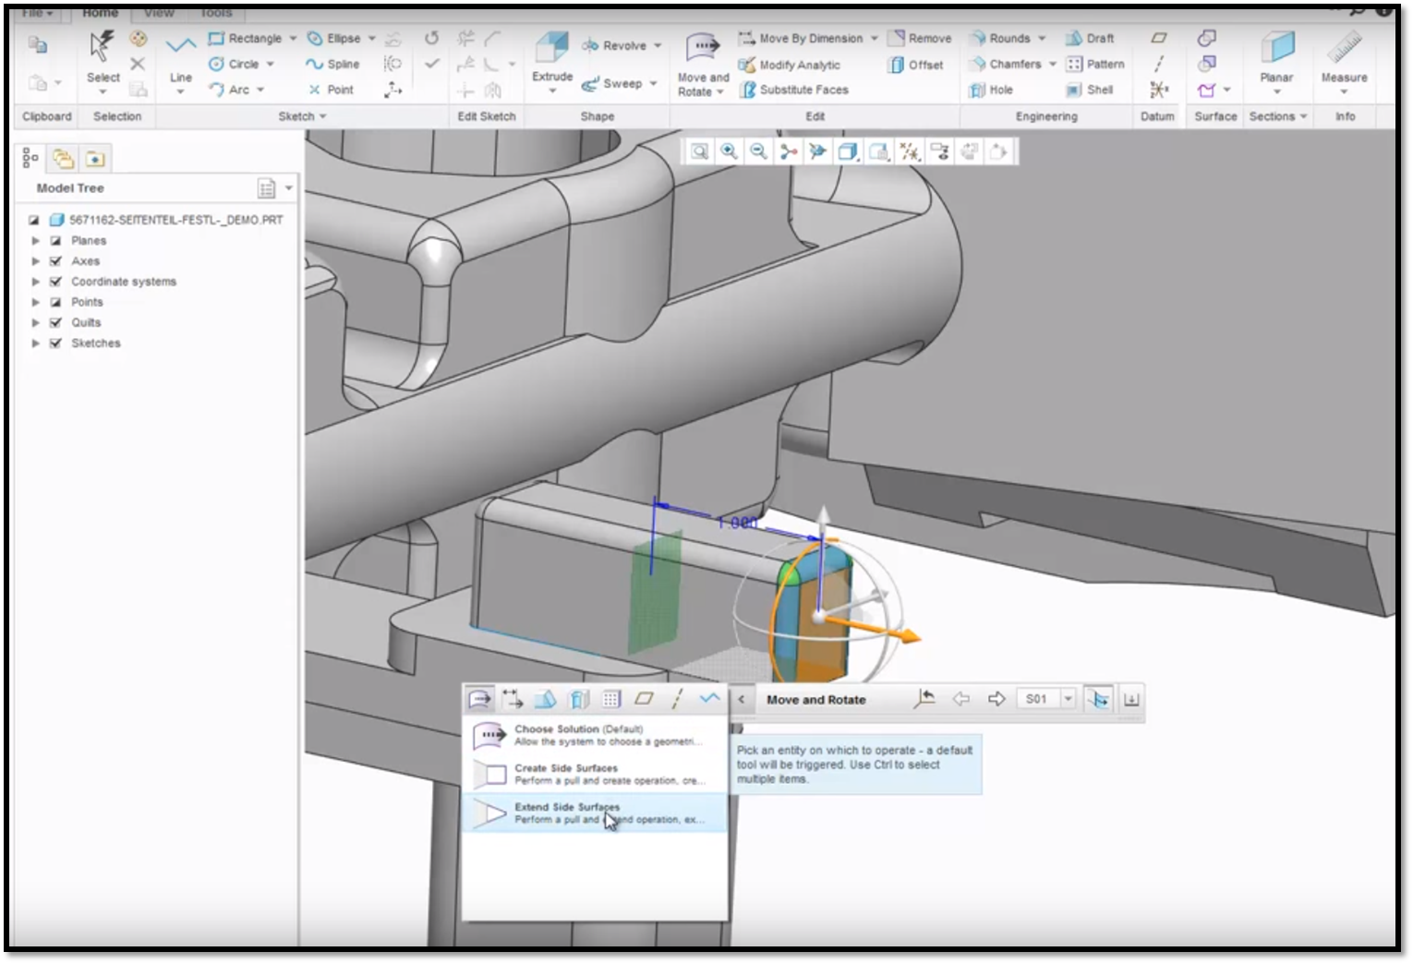The width and height of the screenshot is (1413, 964).
Task: Select the root part 5671162-SEITENTEIL in tree
Action: click(x=166, y=220)
